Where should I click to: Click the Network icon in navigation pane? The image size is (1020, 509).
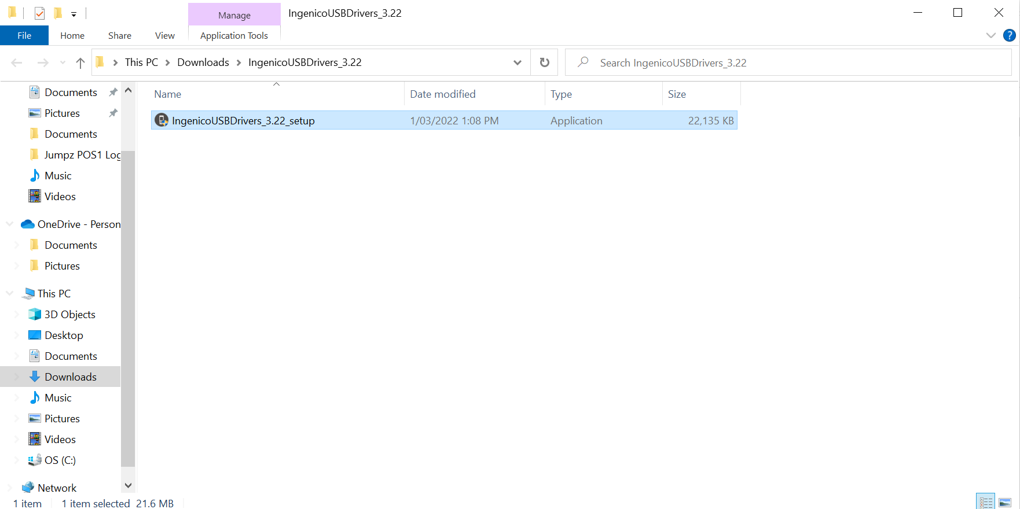pos(28,488)
